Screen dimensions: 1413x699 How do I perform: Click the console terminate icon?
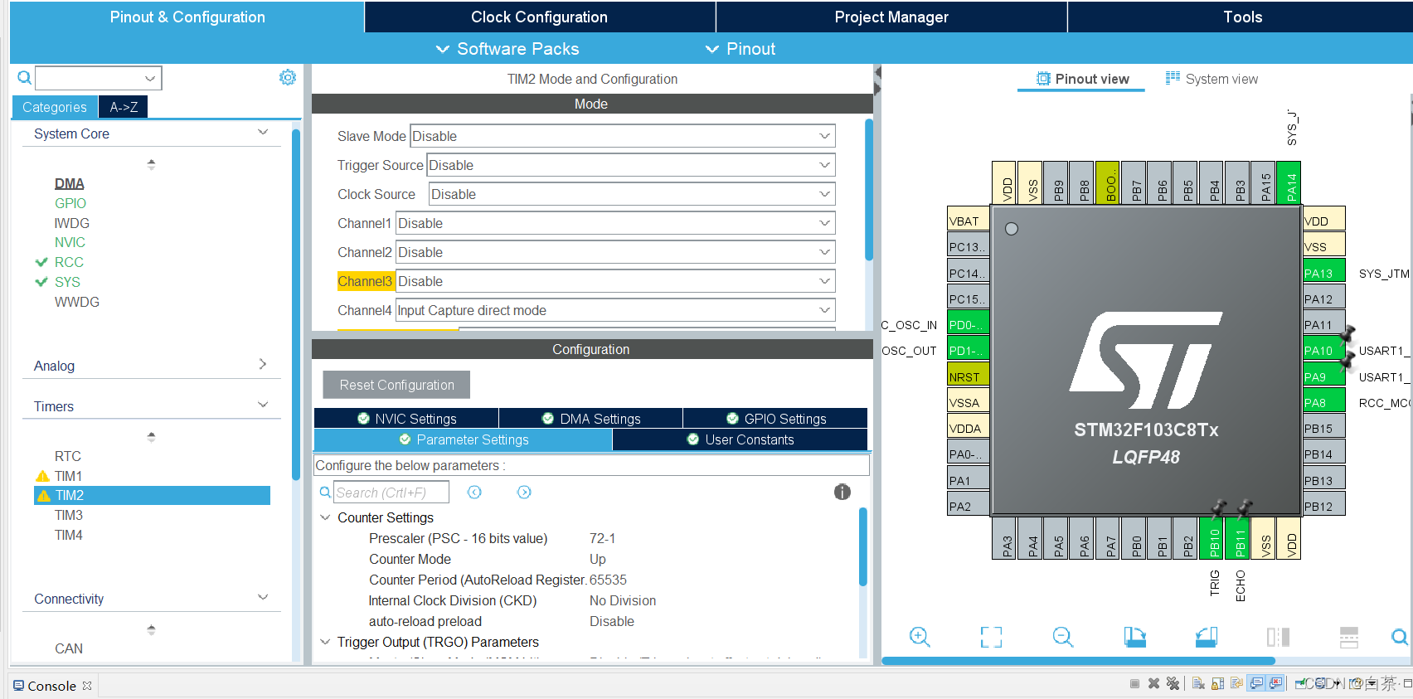click(x=1134, y=683)
